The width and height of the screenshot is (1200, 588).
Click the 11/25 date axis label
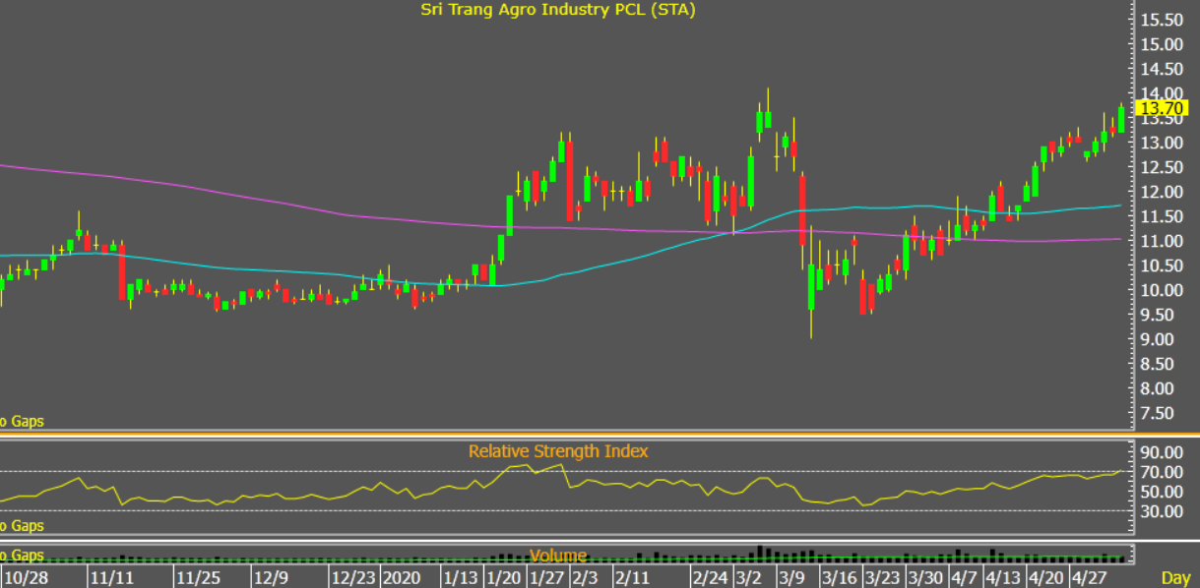(x=198, y=577)
